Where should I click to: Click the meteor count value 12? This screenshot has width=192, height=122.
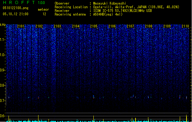tap(44, 14)
